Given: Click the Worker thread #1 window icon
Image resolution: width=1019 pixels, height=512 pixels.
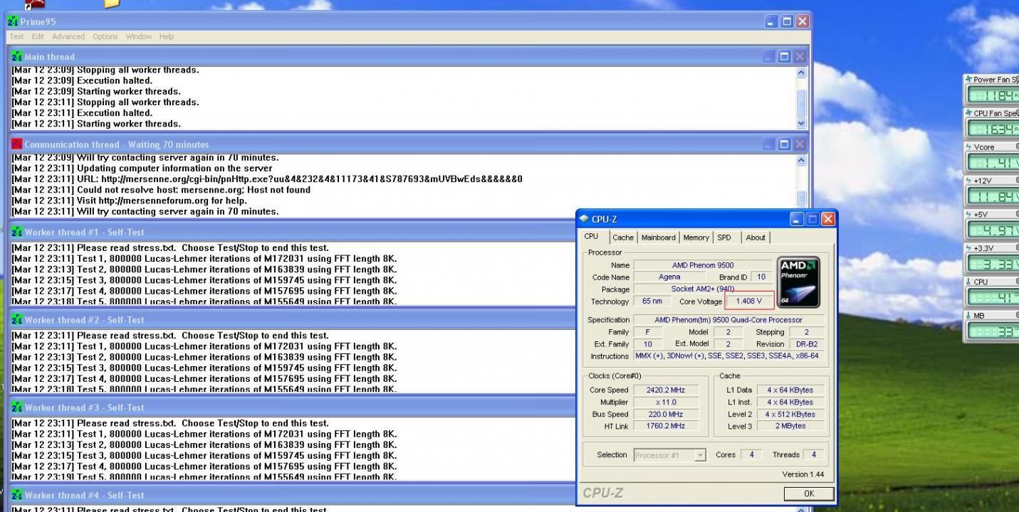Looking at the screenshot, I should click(x=17, y=232).
